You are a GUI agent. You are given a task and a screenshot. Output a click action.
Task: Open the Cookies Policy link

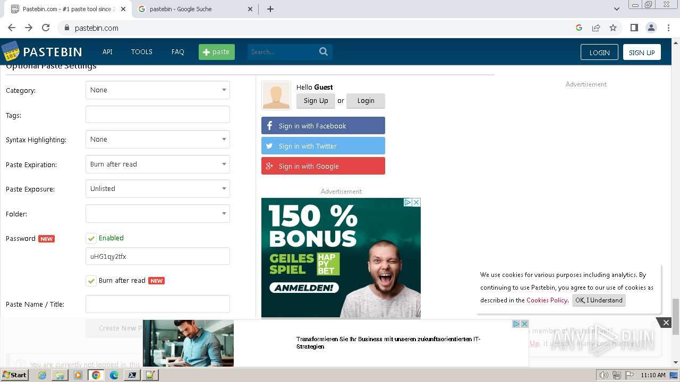coord(547,300)
